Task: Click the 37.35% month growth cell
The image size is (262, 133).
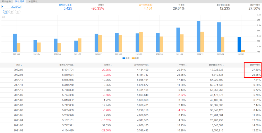Action: click(107, 126)
